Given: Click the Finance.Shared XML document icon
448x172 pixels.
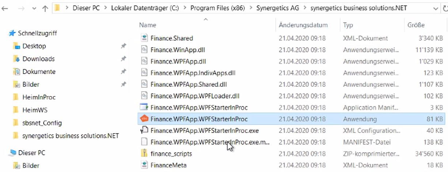Looking at the screenshot, I should click(144, 38).
